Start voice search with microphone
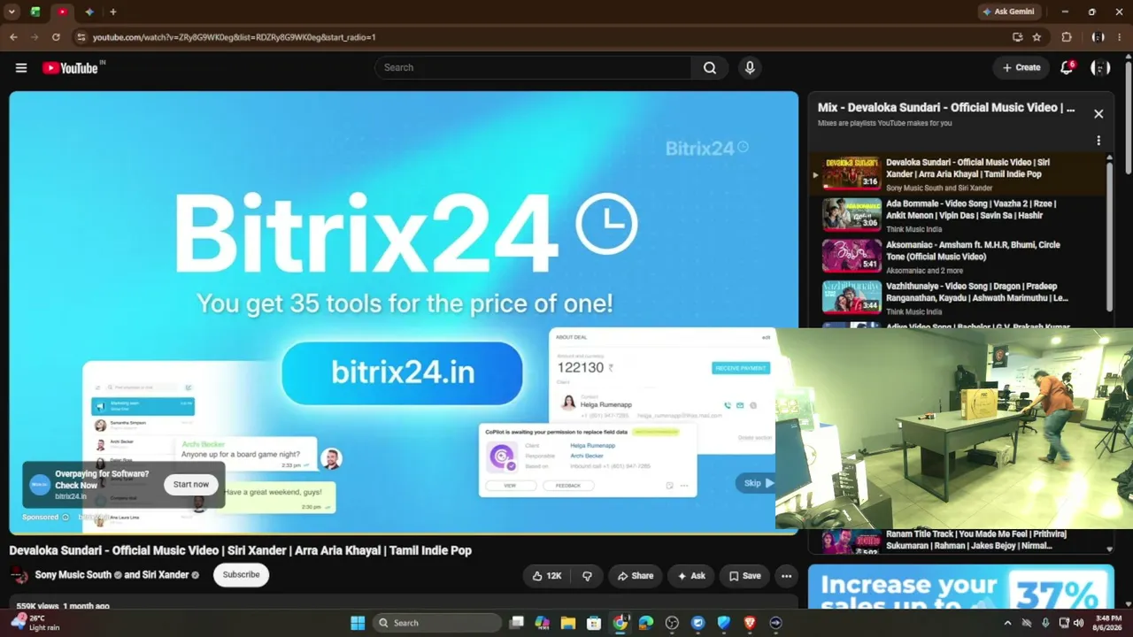Viewport: 1133px width, 637px height. [x=750, y=68]
